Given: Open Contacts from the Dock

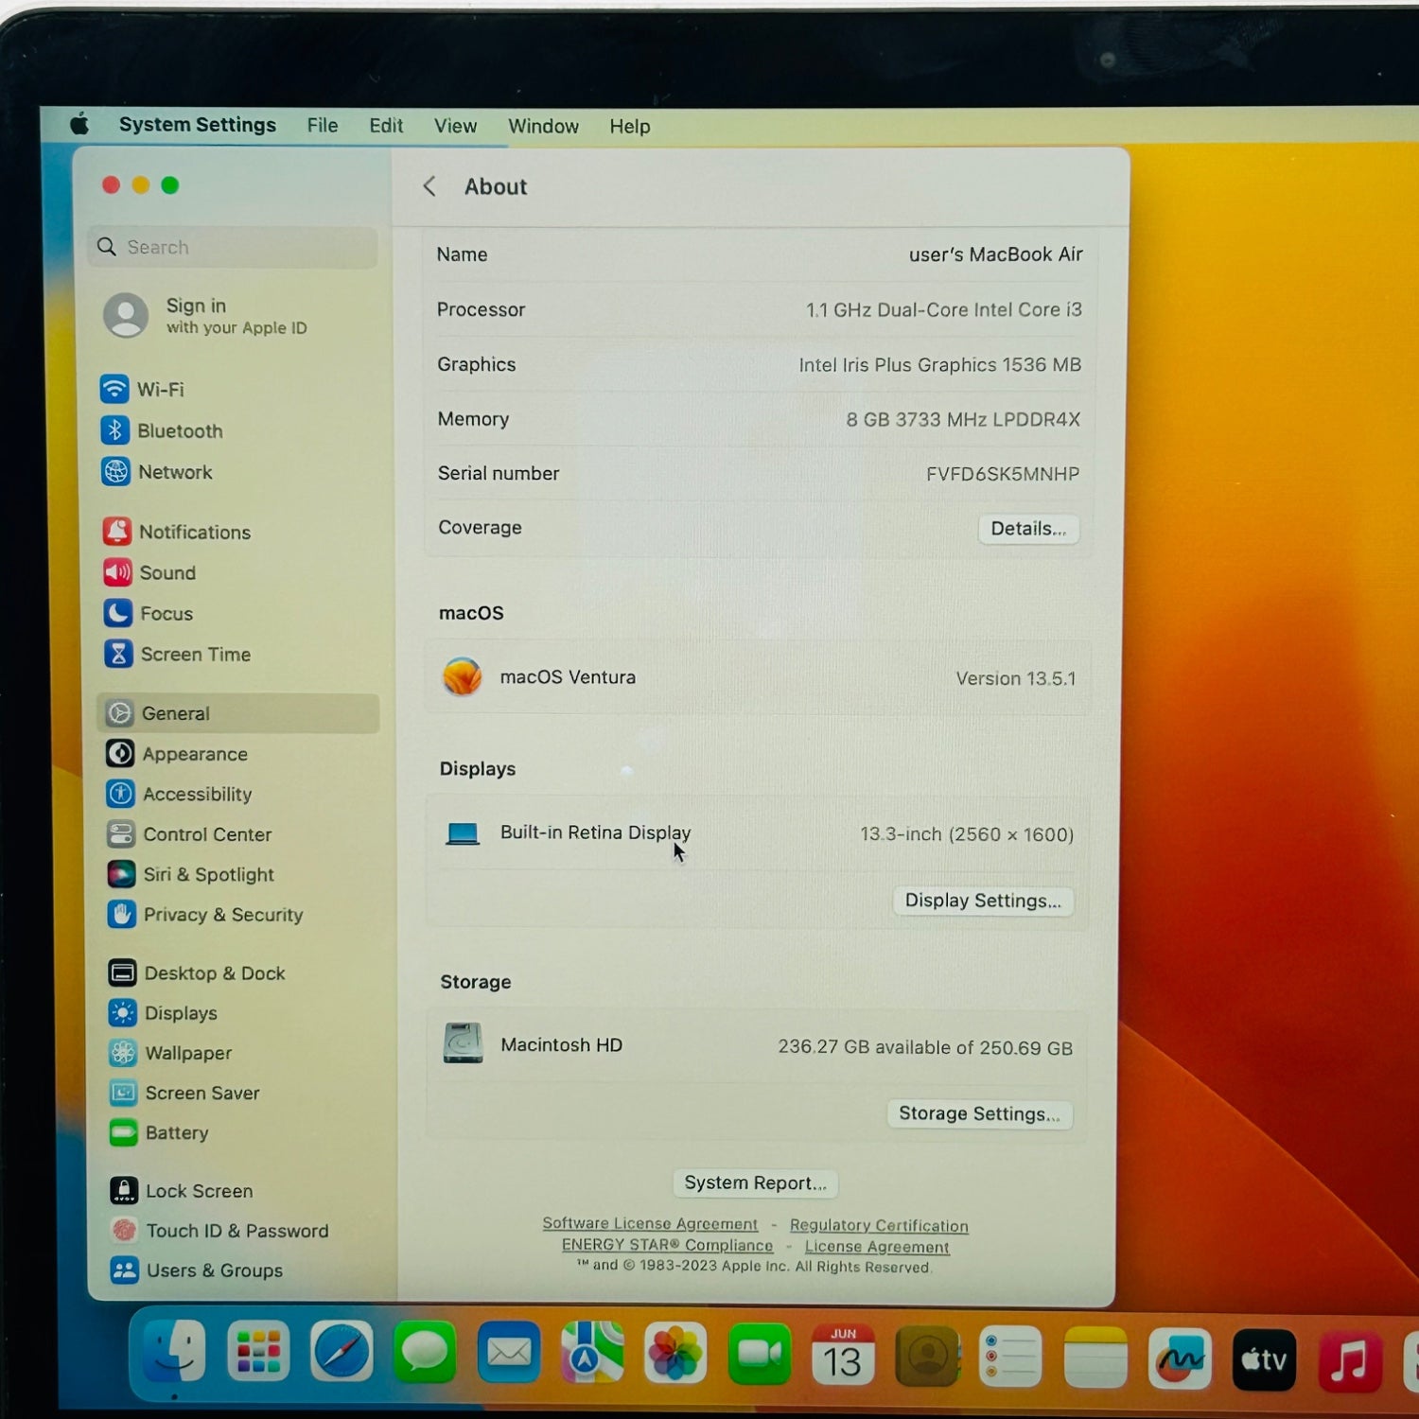Looking at the screenshot, I should tap(927, 1357).
